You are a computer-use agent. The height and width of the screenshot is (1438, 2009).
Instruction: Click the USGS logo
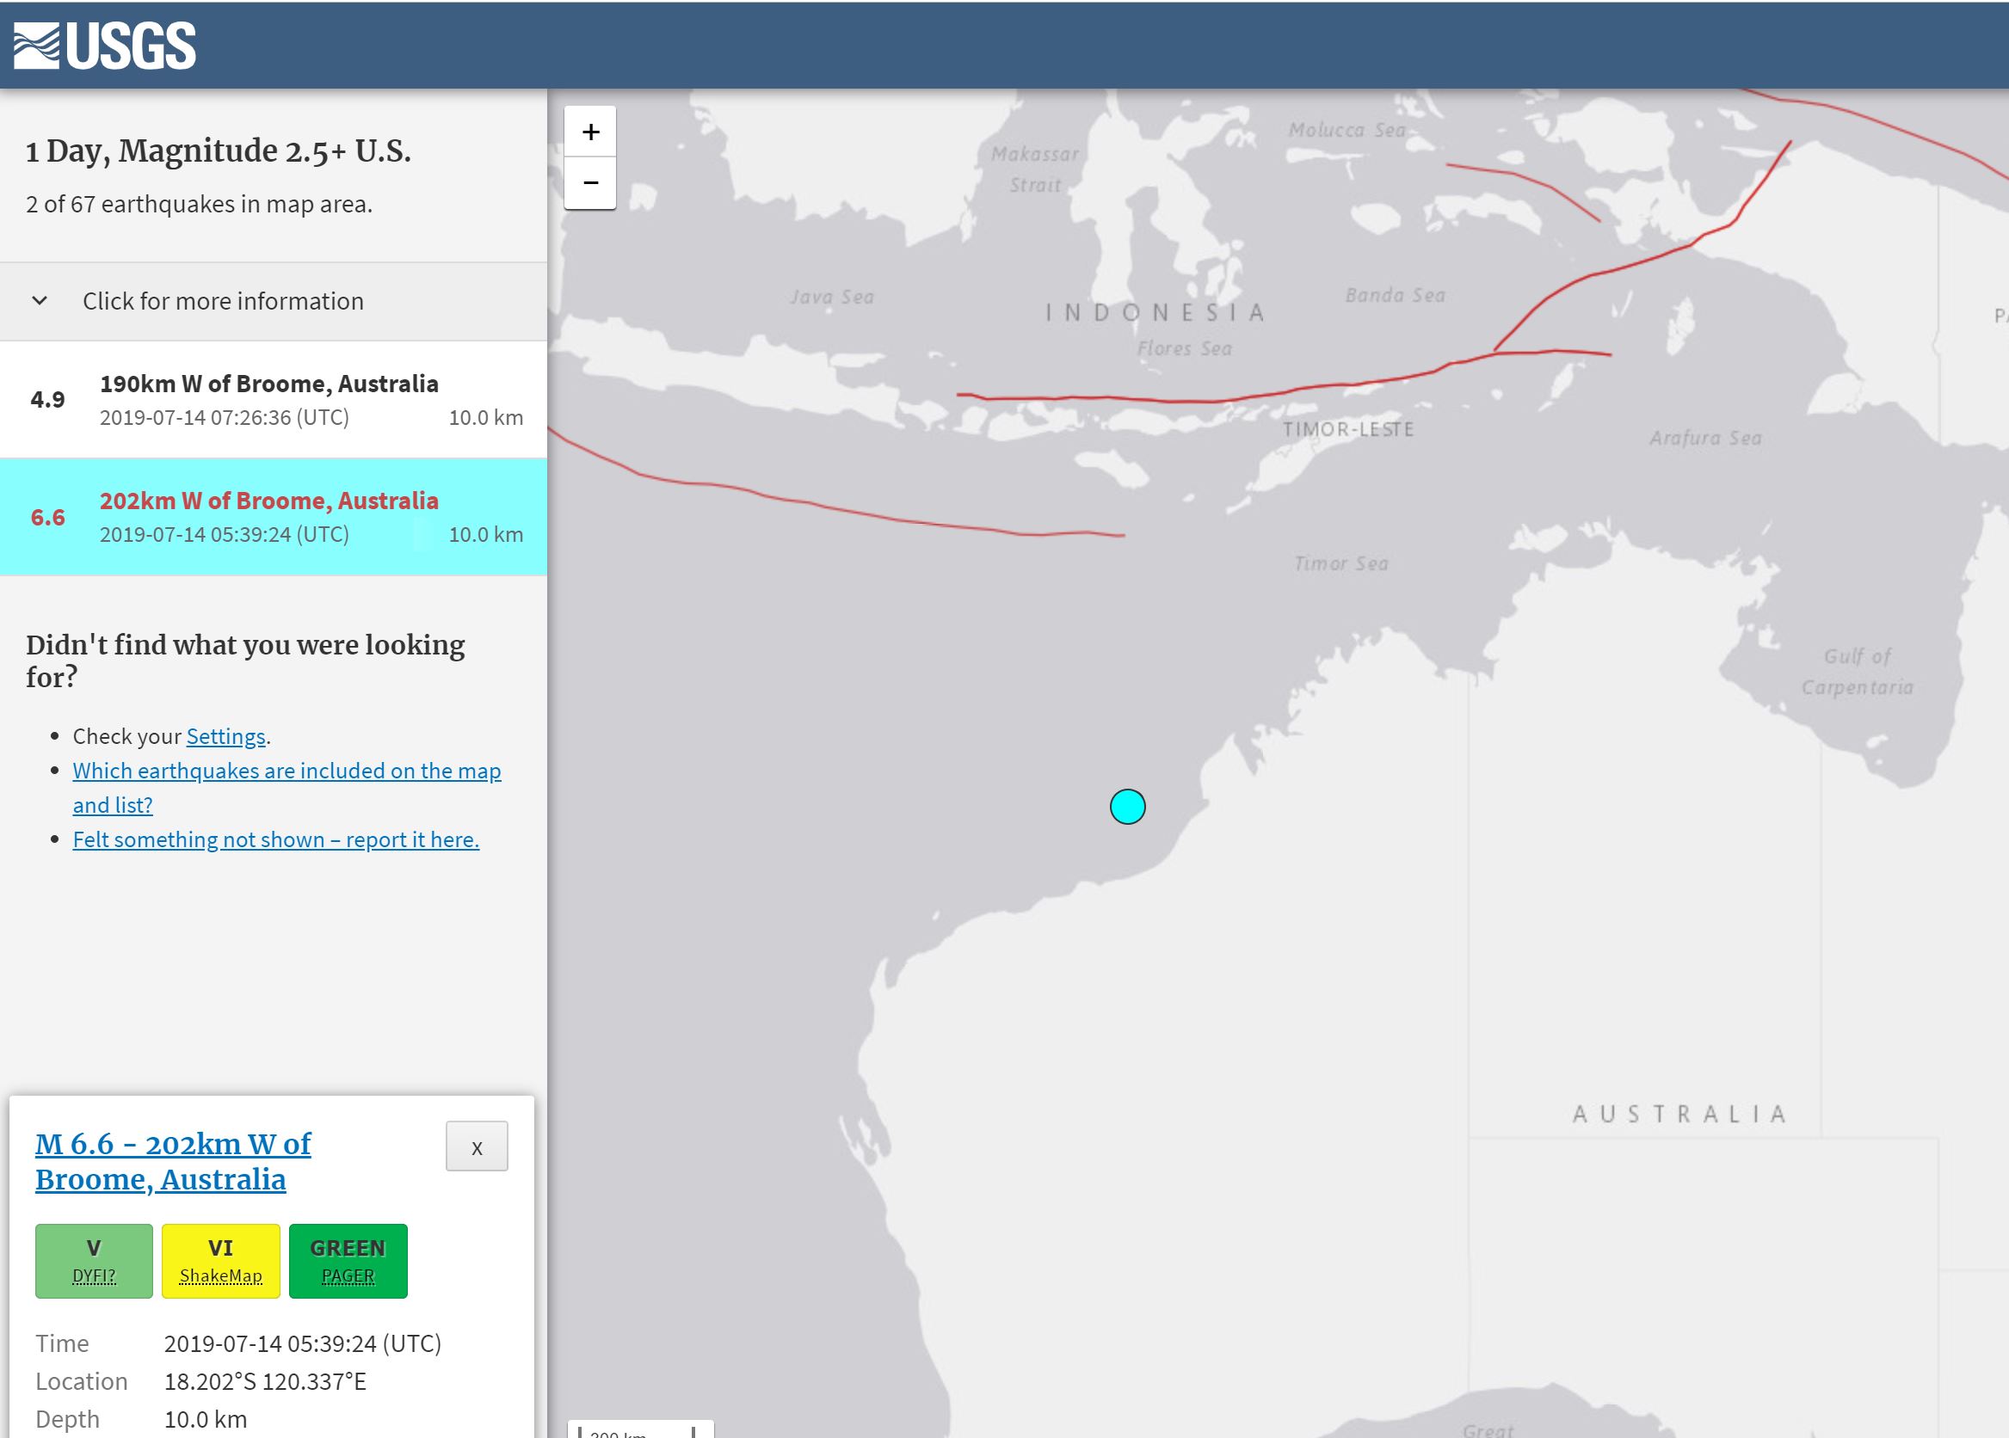[104, 46]
